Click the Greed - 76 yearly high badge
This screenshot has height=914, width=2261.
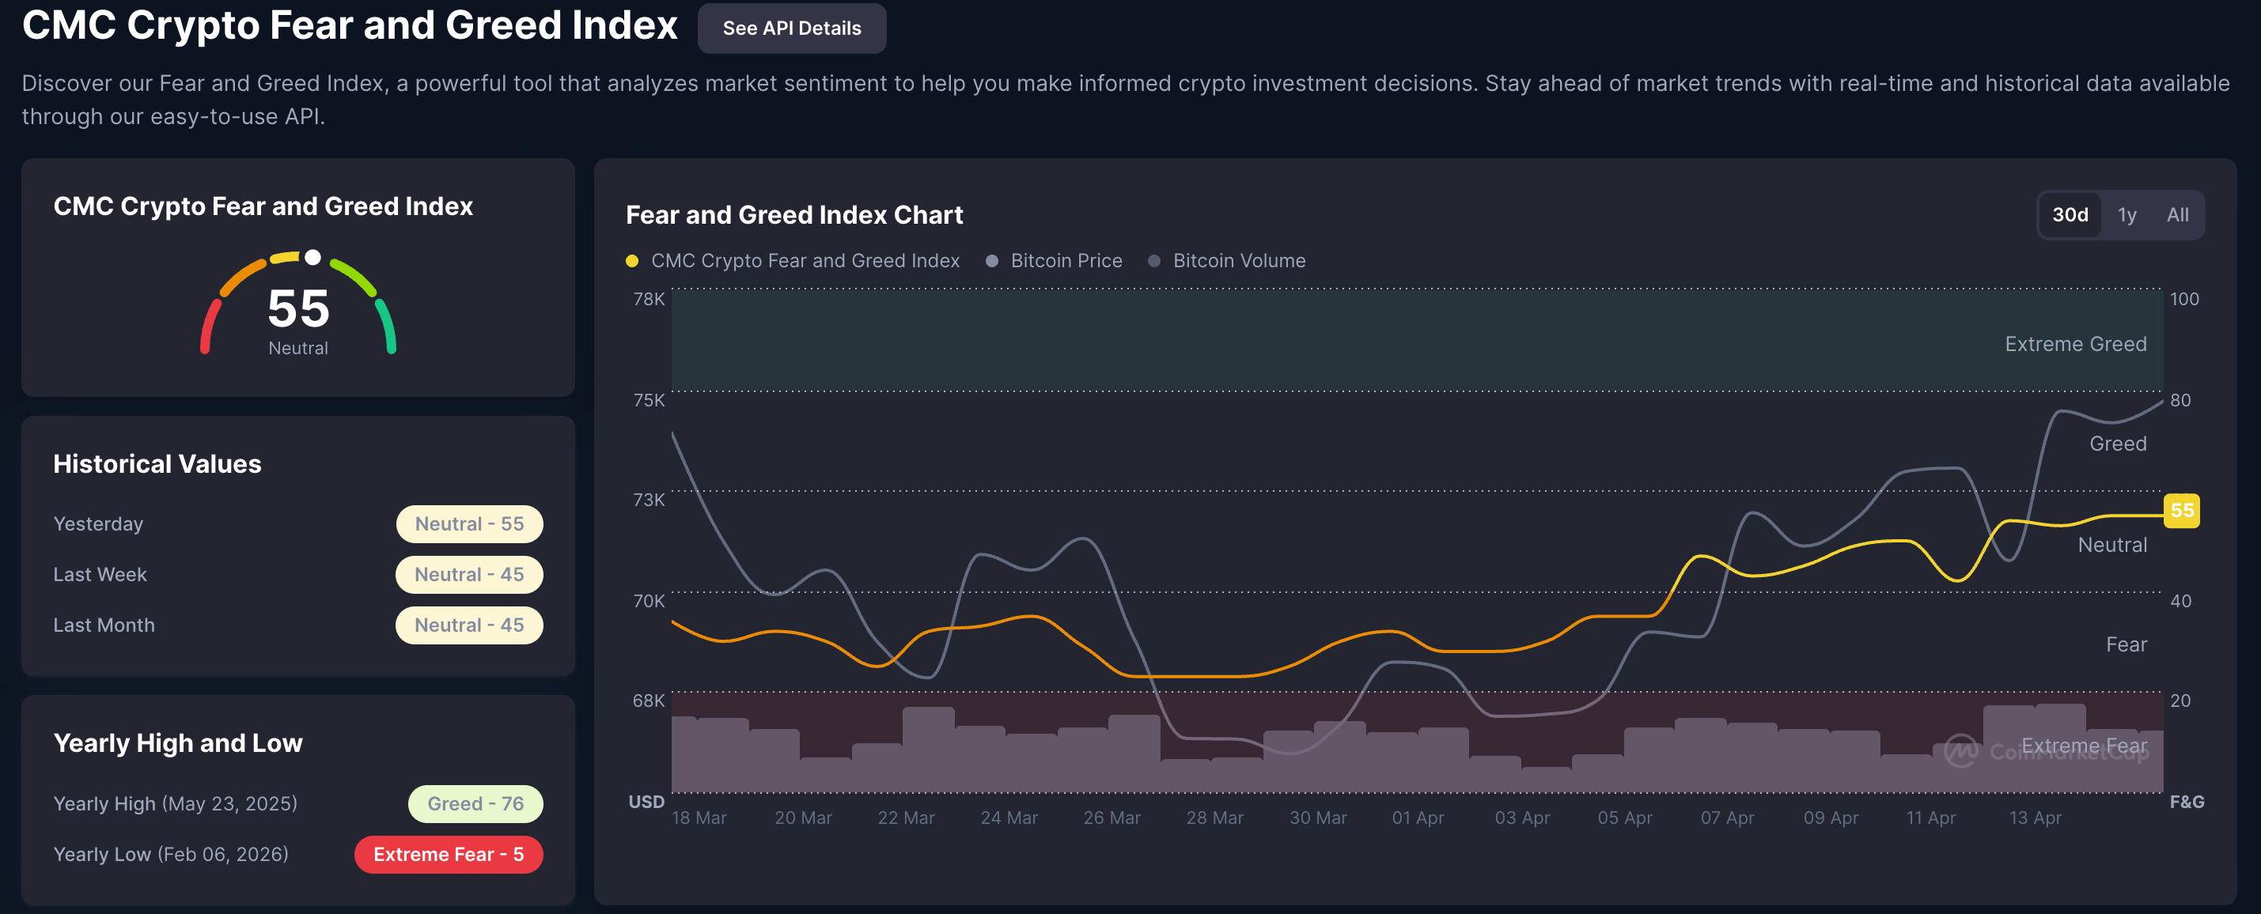475,803
